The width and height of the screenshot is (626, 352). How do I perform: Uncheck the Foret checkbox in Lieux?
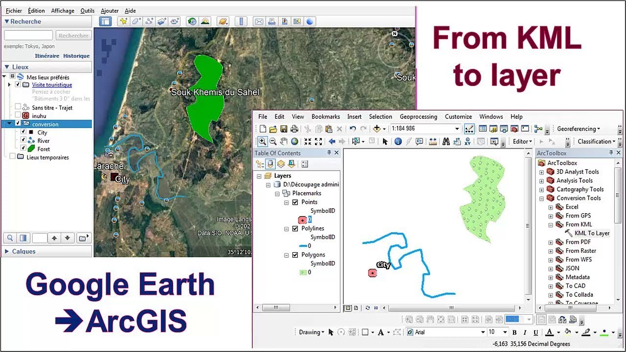pos(23,149)
